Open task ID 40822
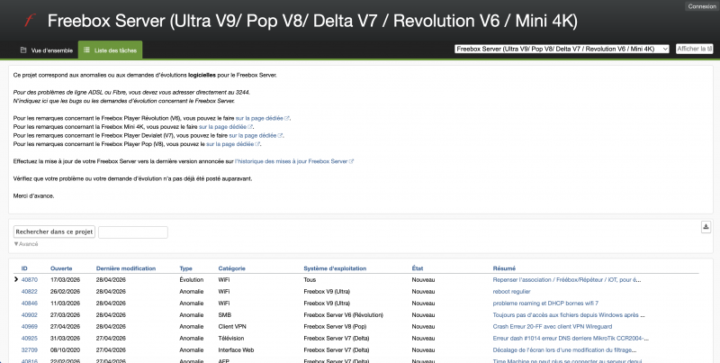720x363 pixels. [30, 291]
